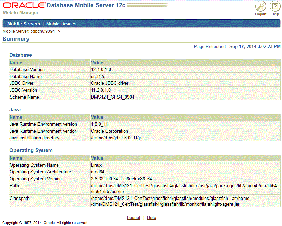282x226 pixels.
Task: Click the Value column header in Java table
Action: pos(97,117)
